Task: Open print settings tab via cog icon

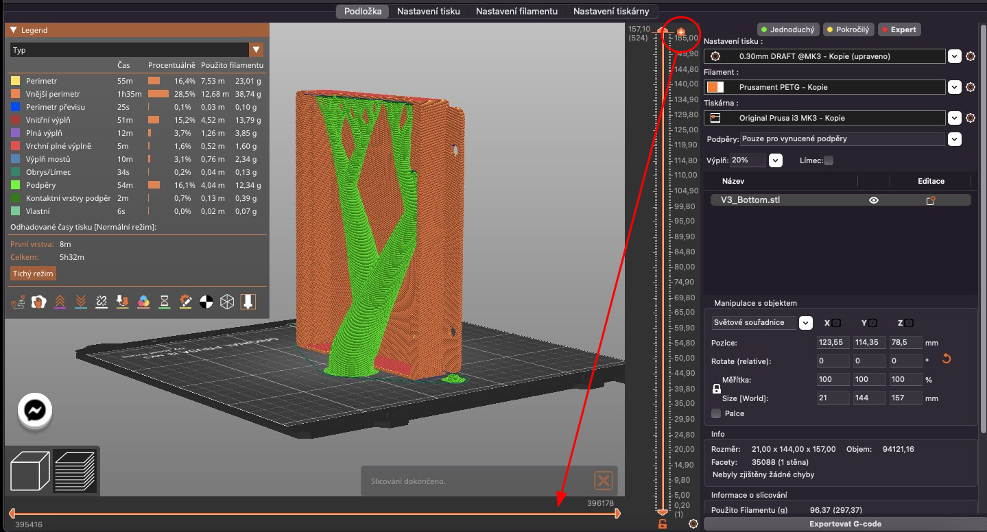Action: 971,56
